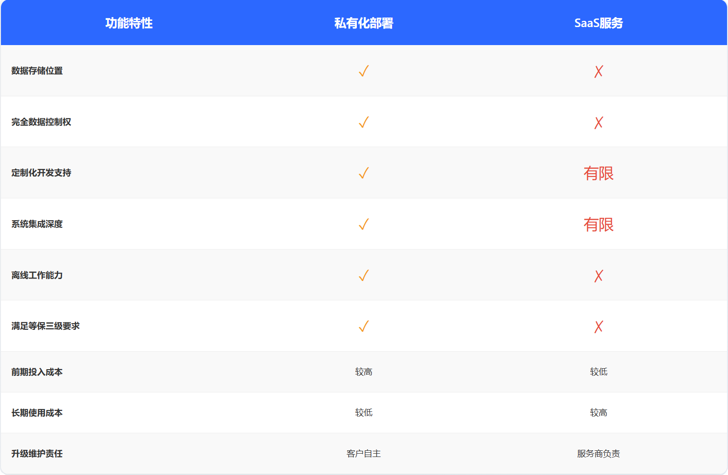Click the checkmark in the 离线工作能力 row
Image resolution: width=728 pixels, height=475 pixels.
[x=364, y=276]
